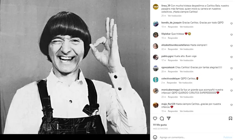Show translation of the post caption
Viewport: 249px width, 140px height.
(x=174, y=16)
